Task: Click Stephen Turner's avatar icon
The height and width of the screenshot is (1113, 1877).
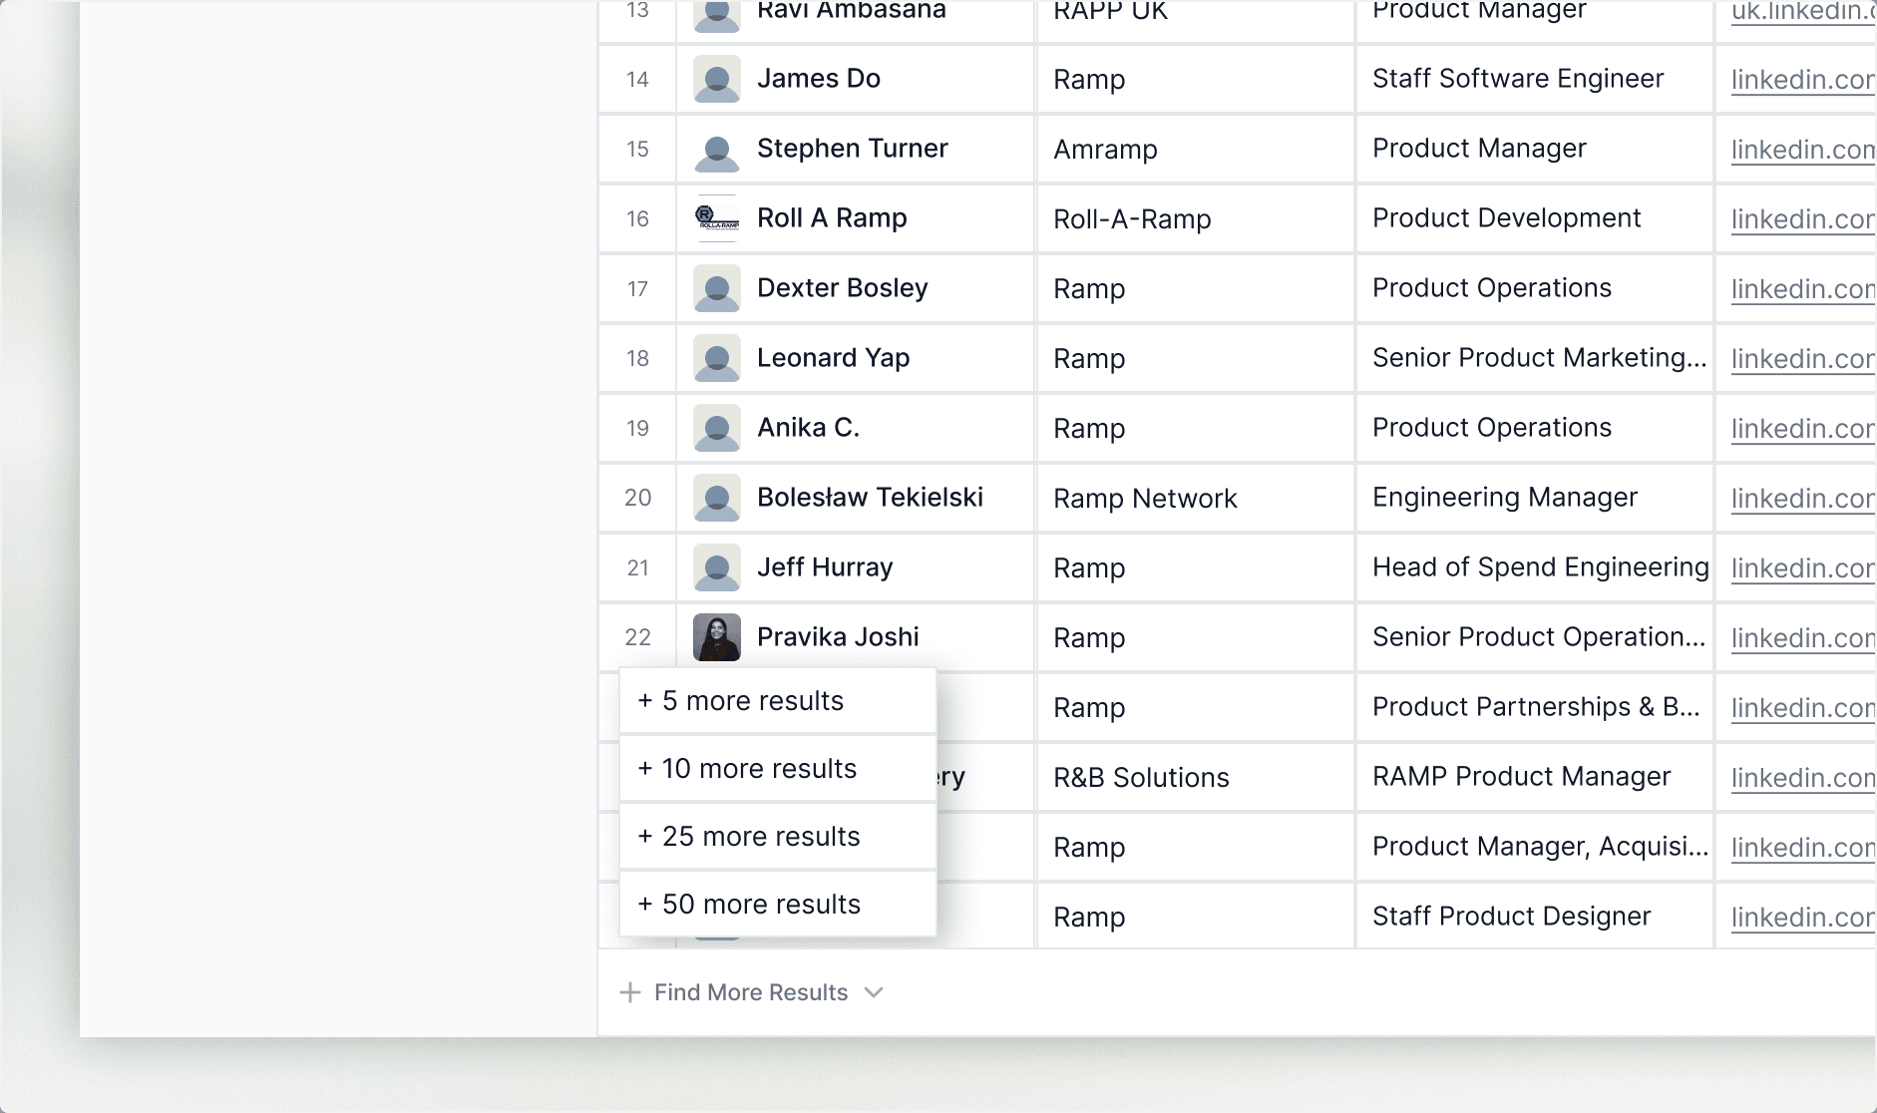Action: point(716,149)
